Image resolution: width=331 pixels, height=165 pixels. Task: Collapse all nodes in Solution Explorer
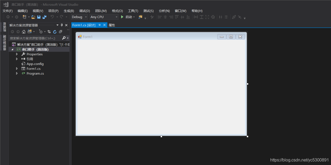(61, 32)
